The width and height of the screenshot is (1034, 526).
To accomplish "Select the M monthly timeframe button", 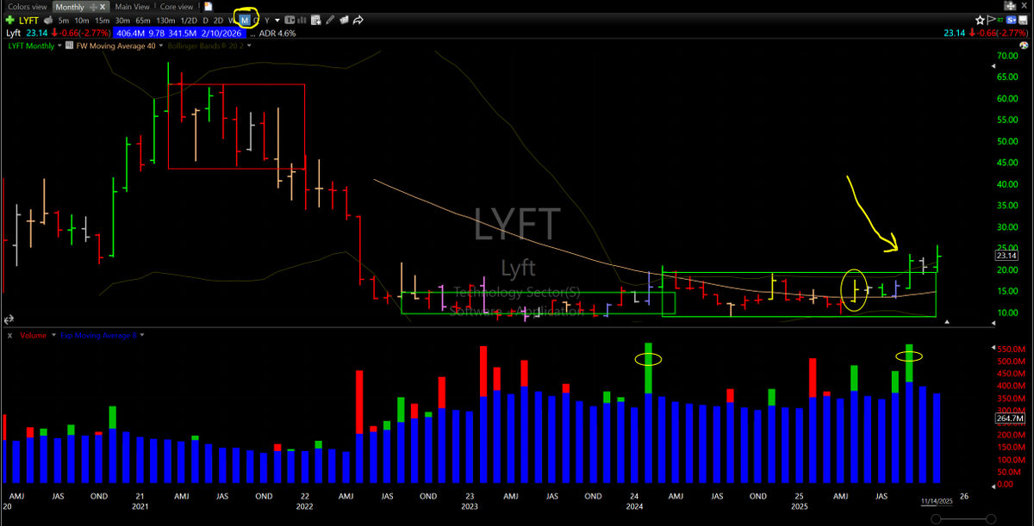I will 245,21.
